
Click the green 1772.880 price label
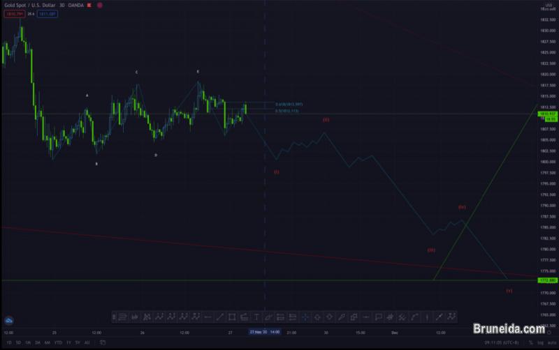(x=548, y=281)
